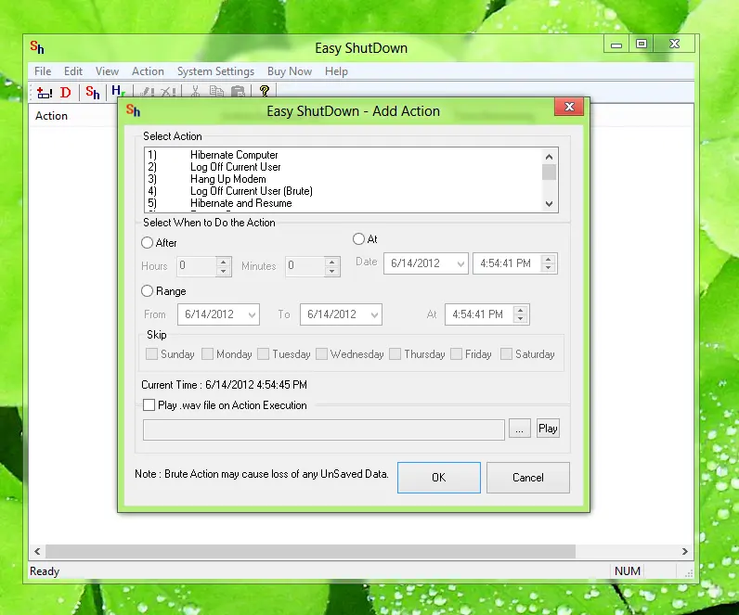The image size is (739, 615).
Task: Decrease the Hours spinner value
Action: click(x=224, y=271)
